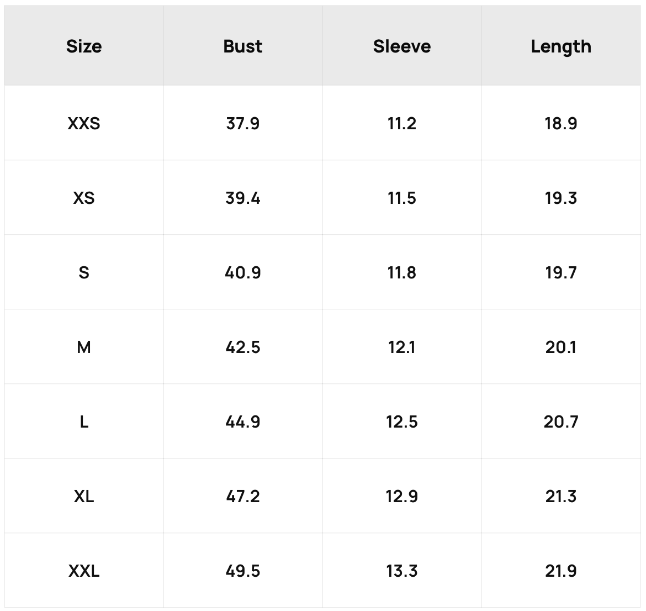This screenshot has height=611, width=646.
Task: Click bust value 42.5
Action: 242,347
